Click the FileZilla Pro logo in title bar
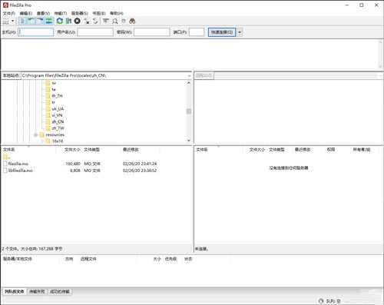The image size is (384, 305). 5,5
